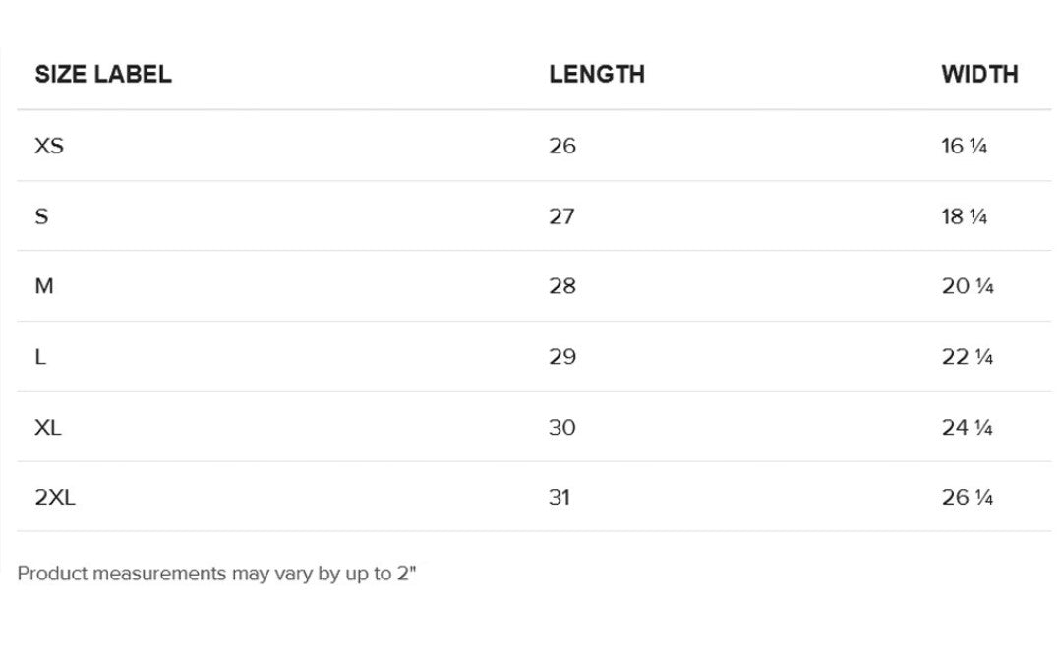Click the length value 26
The height and width of the screenshot is (669, 1062).
562,147
